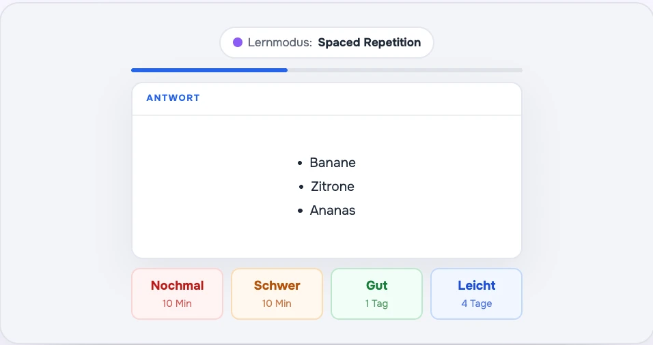Viewport: 653px width, 345px height.
Task: Click the Lernmodus label text
Action: coord(280,42)
